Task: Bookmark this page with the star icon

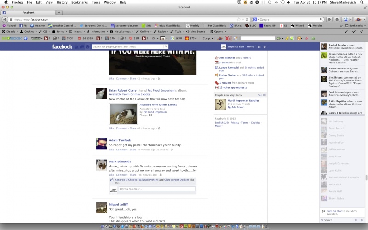Action: coord(239,19)
